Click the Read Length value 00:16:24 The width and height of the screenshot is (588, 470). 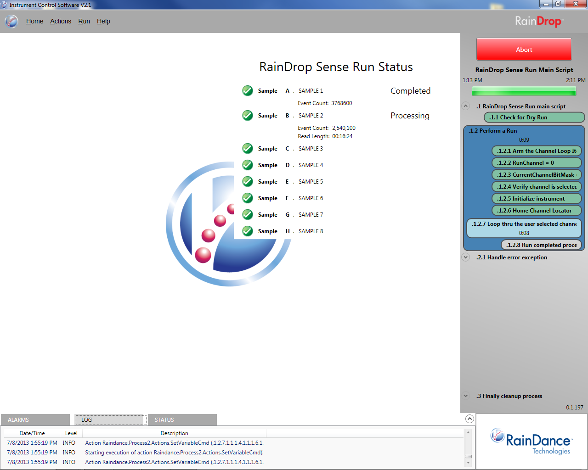(342, 136)
